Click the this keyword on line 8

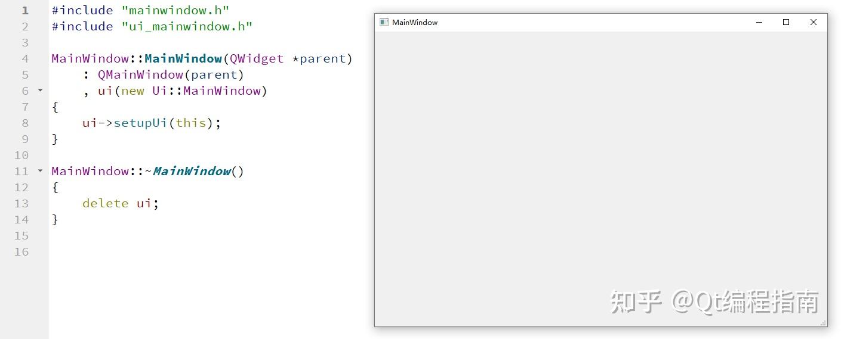[x=191, y=123]
